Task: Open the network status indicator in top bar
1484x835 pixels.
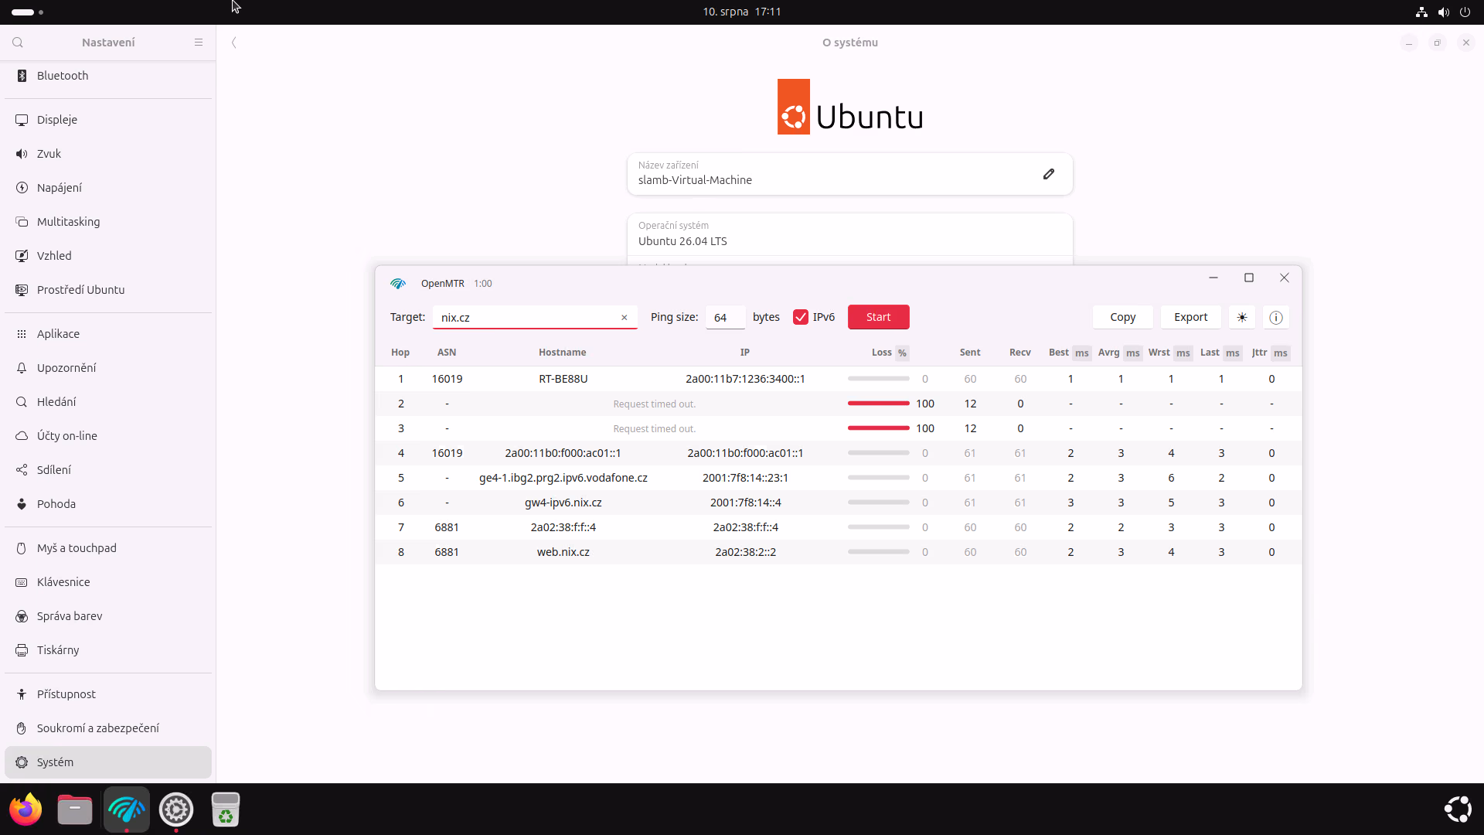Action: coord(1421,12)
